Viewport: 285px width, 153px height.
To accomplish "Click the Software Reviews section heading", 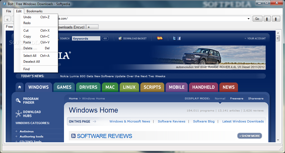I will point(105,136).
